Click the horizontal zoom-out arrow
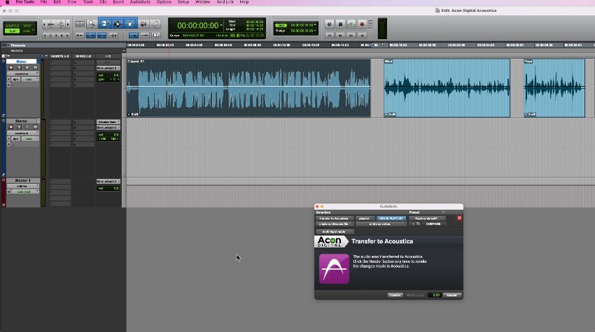 tap(44, 24)
